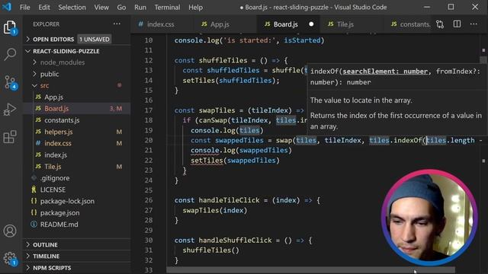Open the Extensions view

coord(10,137)
